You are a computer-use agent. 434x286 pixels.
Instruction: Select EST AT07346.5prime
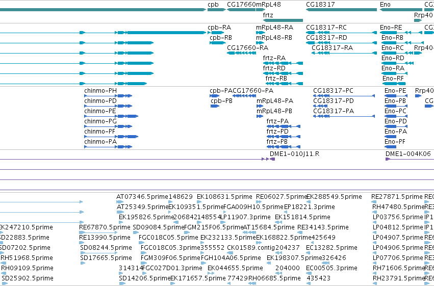[120, 202]
